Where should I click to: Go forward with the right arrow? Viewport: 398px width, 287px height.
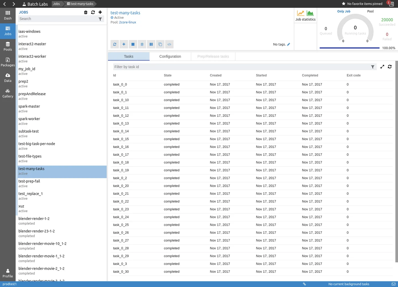pyautogui.click(x=14, y=4)
